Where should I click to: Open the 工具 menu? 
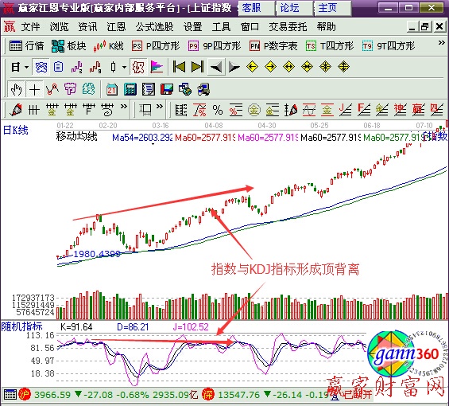222,27
